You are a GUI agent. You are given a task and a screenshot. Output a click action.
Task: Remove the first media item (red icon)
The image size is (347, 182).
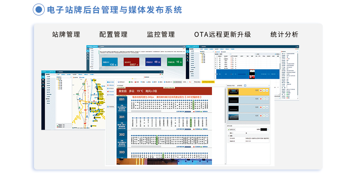[x=261, y=90]
